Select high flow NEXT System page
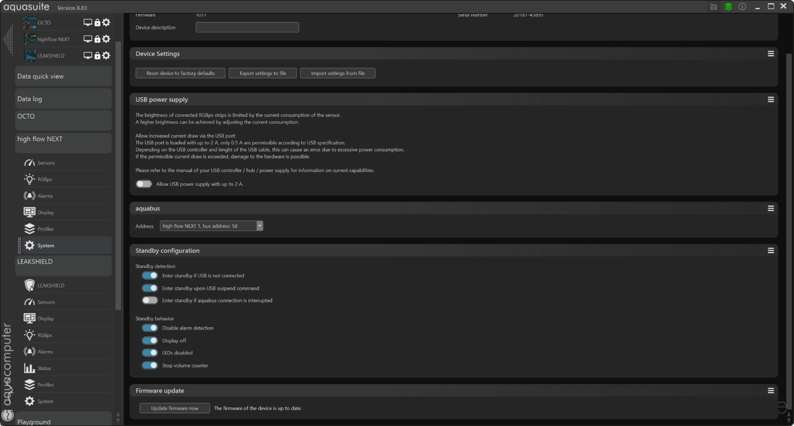This screenshot has height=426, width=794. coord(67,245)
